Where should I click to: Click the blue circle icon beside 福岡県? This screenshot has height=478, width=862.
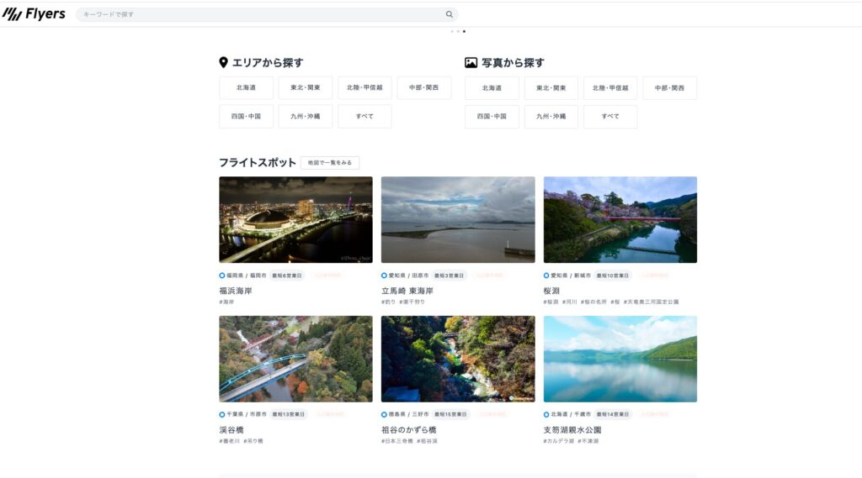(x=222, y=275)
